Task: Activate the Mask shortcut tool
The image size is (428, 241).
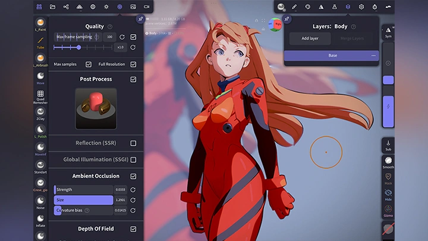Action: coord(388,179)
